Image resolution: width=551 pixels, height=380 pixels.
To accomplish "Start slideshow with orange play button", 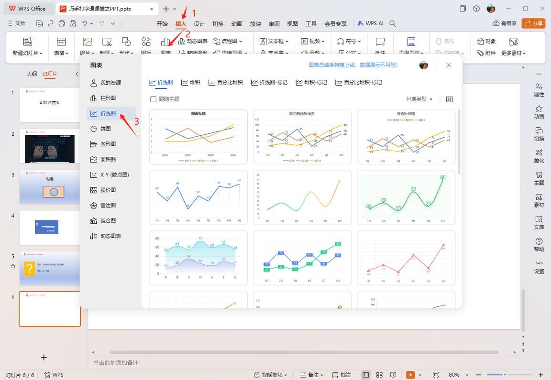I will pyautogui.click(x=410, y=375).
